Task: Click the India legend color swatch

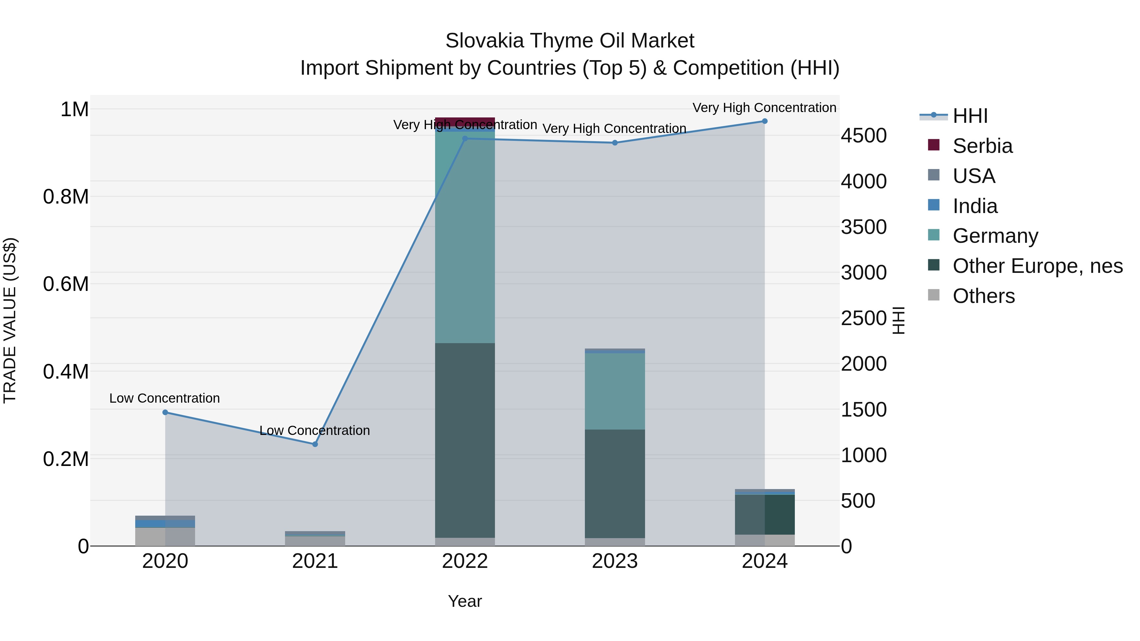Action: (933, 205)
